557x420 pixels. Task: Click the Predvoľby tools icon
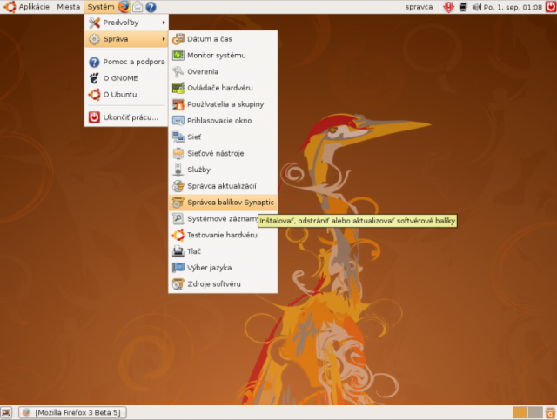pyautogui.click(x=94, y=23)
